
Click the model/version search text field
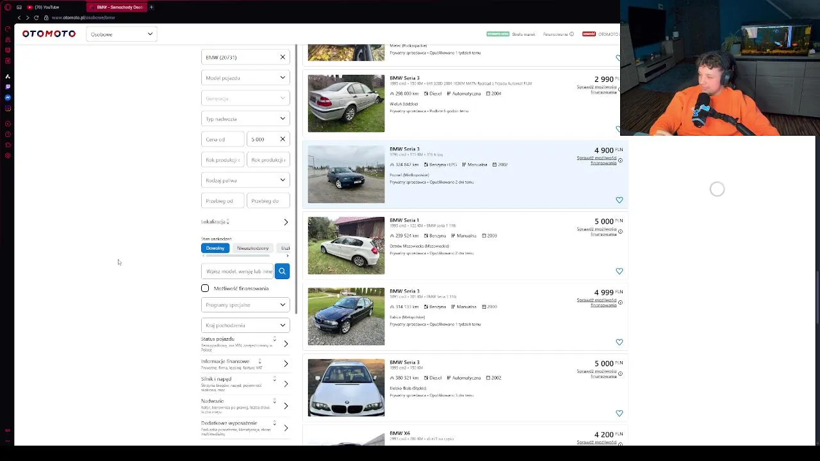pos(238,271)
